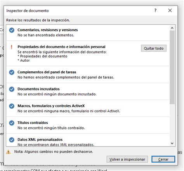Click the yellow warning triangle next to Nota
The width and height of the screenshot is (184, 171).
point(9,152)
